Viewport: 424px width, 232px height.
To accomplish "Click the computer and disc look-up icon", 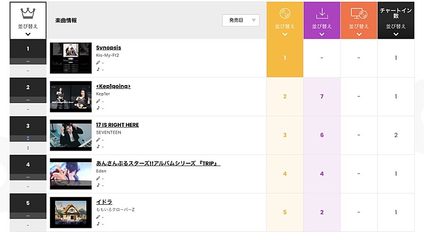I will point(359,13).
